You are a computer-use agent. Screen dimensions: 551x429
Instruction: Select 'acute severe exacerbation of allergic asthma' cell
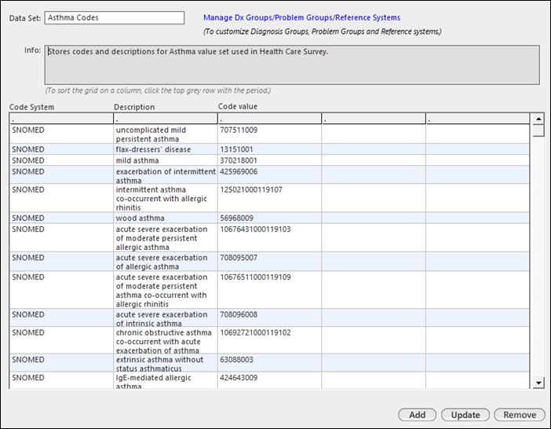click(166, 262)
